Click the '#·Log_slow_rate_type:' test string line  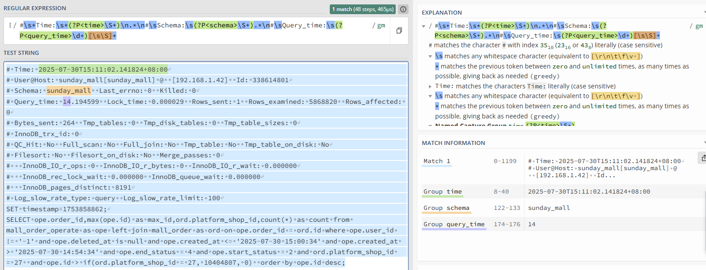point(115,198)
